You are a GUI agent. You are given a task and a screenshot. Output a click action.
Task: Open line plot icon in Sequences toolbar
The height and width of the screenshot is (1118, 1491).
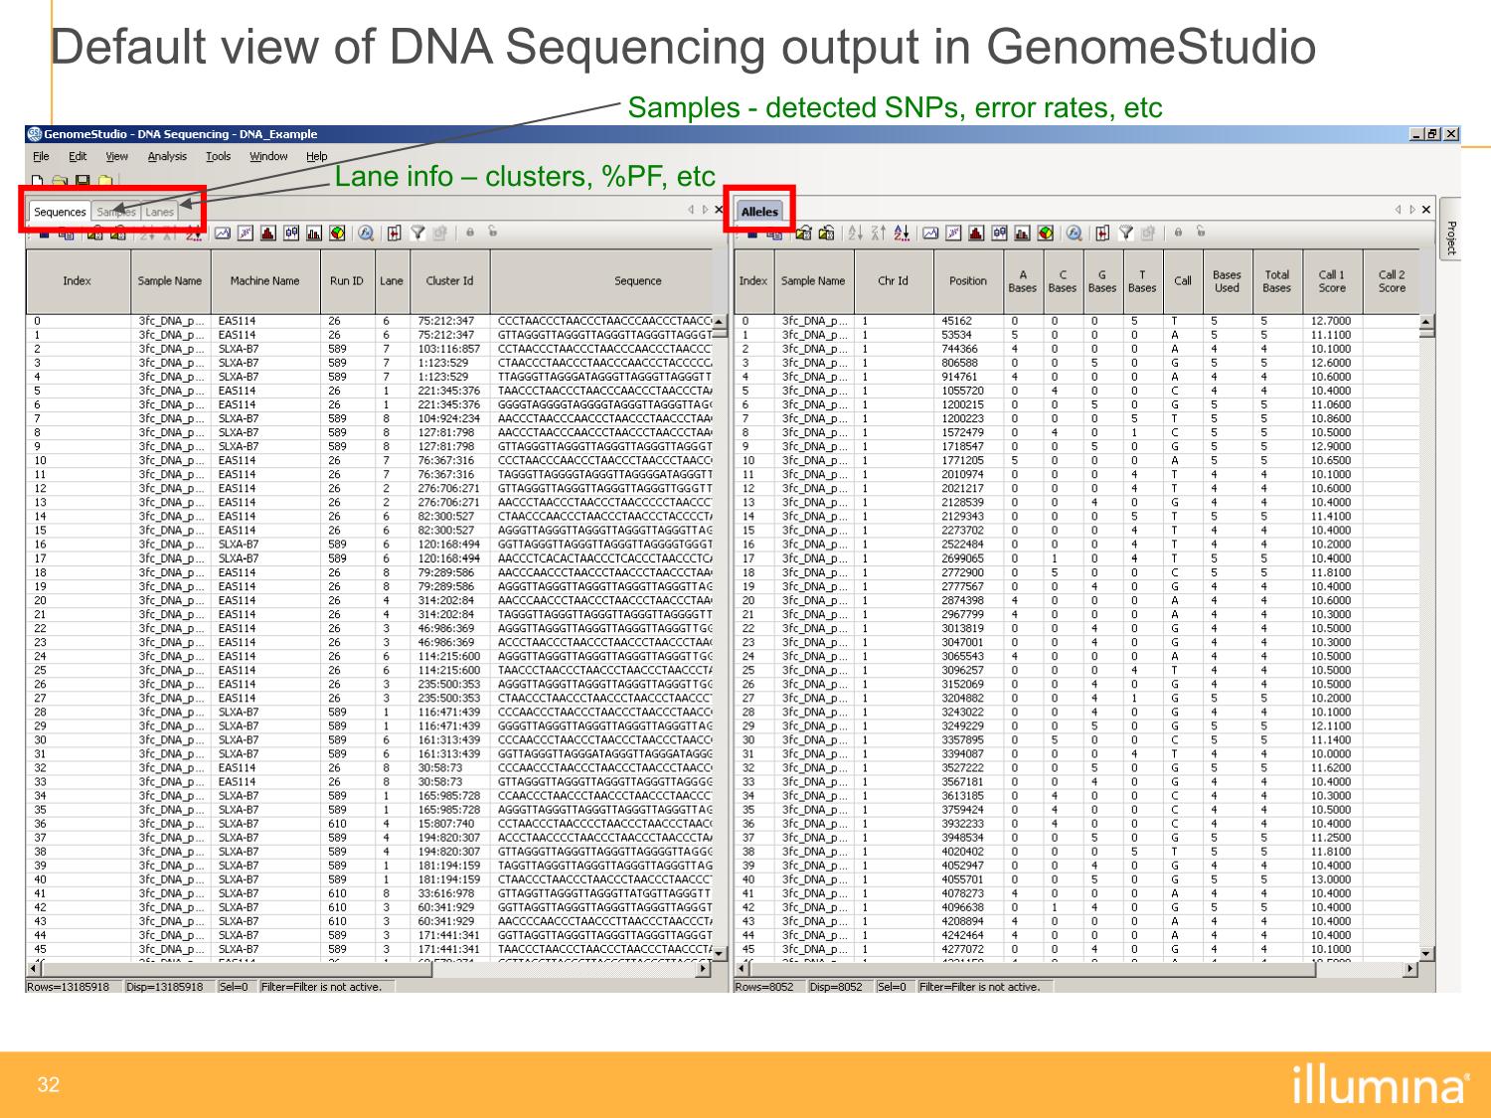[x=223, y=233]
